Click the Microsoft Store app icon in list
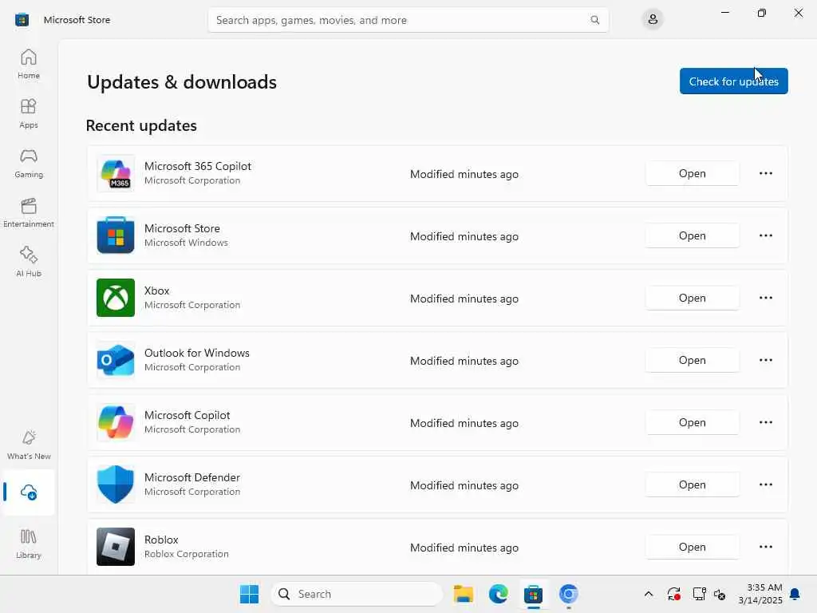Image resolution: width=817 pixels, height=613 pixels. (116, 235)
